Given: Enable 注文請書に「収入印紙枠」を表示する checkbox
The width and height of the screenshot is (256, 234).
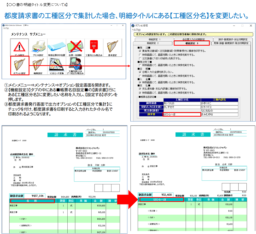Looking at the screenshot, I should [140, 58].
